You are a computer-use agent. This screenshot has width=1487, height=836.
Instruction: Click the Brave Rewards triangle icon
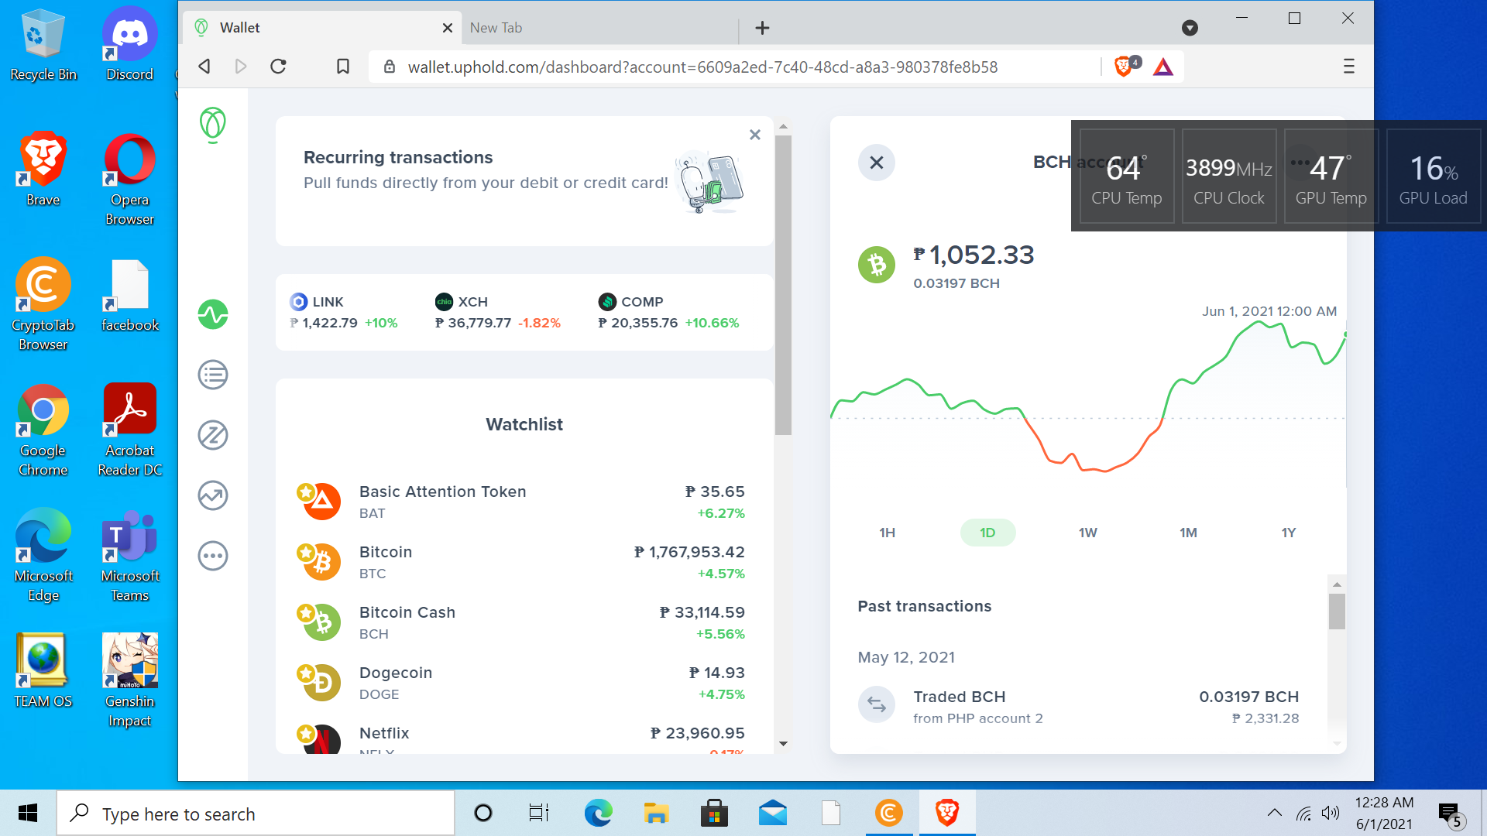1163,67
